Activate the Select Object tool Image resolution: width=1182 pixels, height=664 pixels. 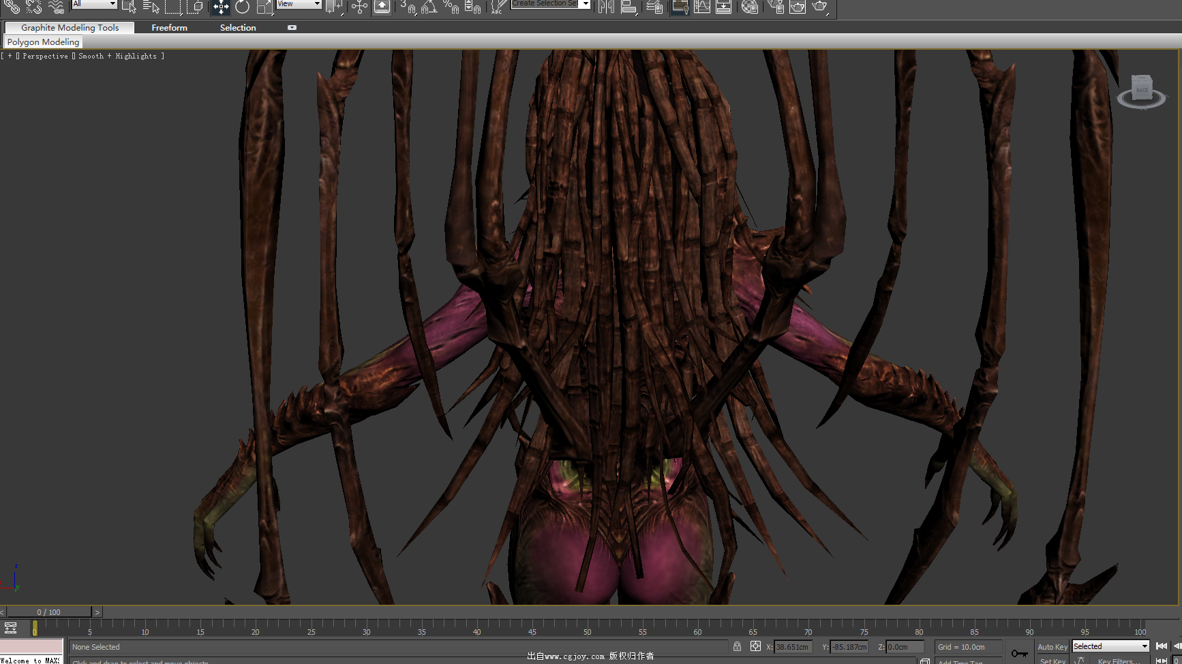tap(129, 7)
